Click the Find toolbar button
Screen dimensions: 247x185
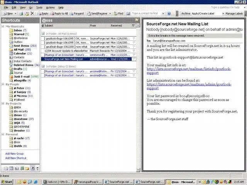click(118, 13)
